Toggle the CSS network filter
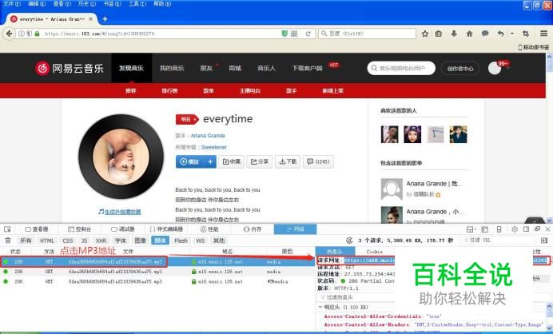This screenshot has height=334, width=553. (68, 241)
